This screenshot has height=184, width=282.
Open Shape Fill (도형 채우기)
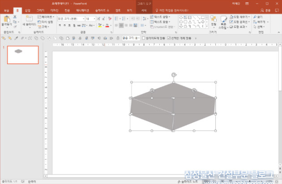(240, 17)
